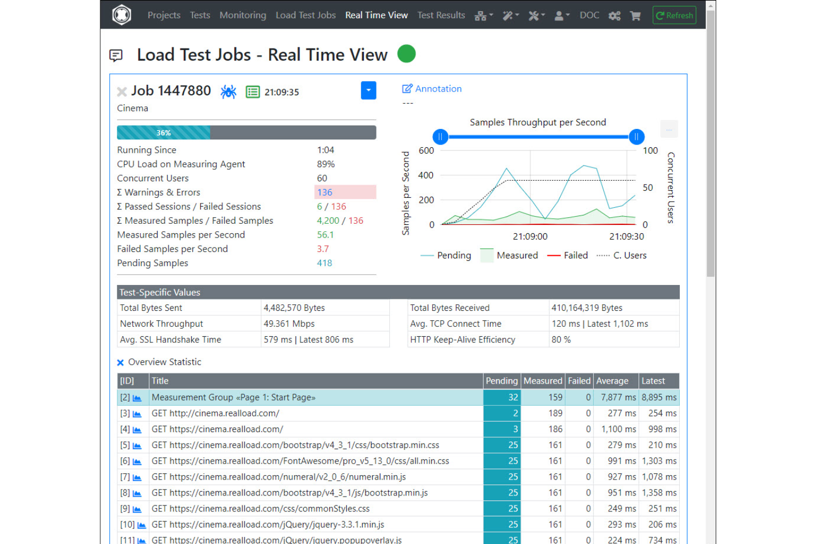Screen dimensions: 816x544
Task: Open the blue bug/spider icon for Job 1447880
Action: pyautogui.click(x=228, y=91)
